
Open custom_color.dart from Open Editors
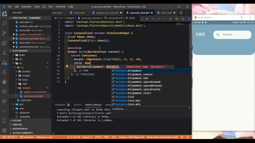pyautogui.click(x=29, y=26)
